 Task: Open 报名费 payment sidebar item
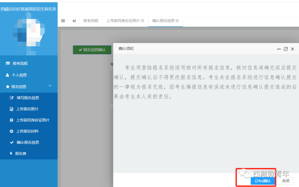20,153
